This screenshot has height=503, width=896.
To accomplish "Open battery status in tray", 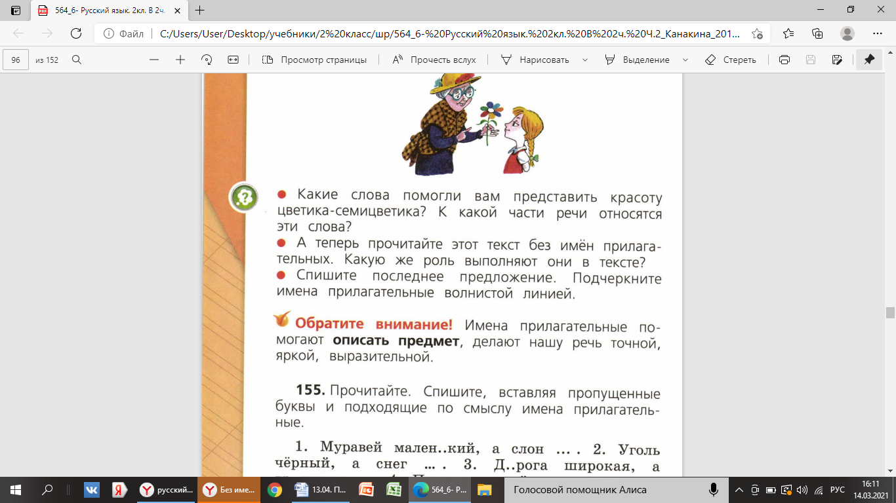I will (770, 489).
